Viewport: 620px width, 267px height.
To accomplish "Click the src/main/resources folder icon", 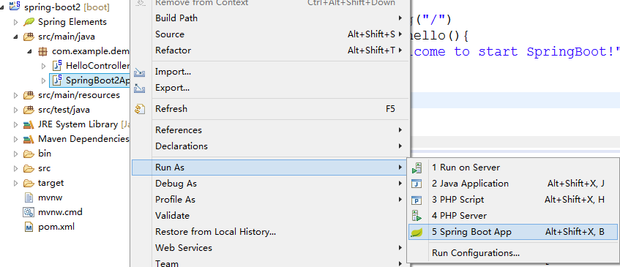I will tap(29, 95).
